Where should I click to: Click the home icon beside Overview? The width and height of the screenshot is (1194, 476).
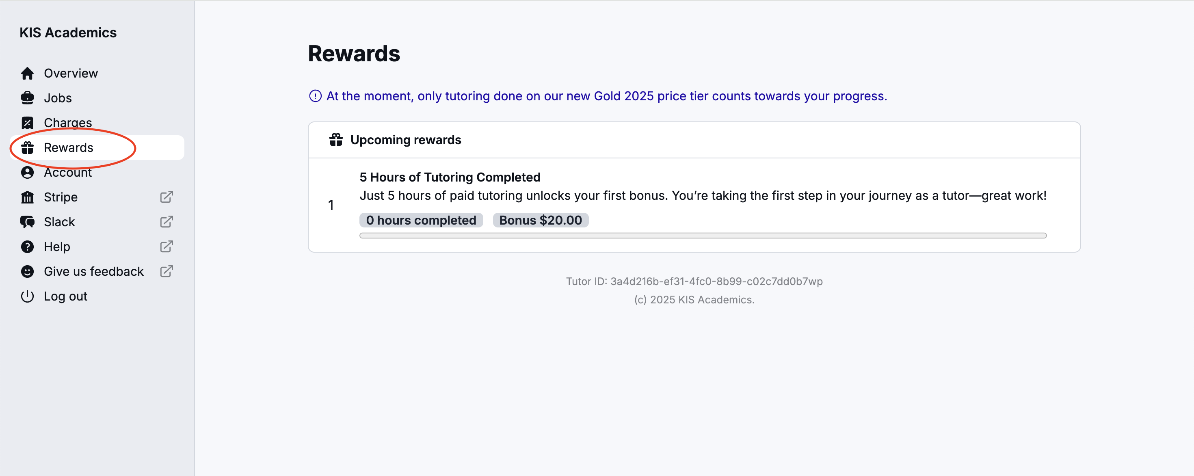[x=27, y=73]
